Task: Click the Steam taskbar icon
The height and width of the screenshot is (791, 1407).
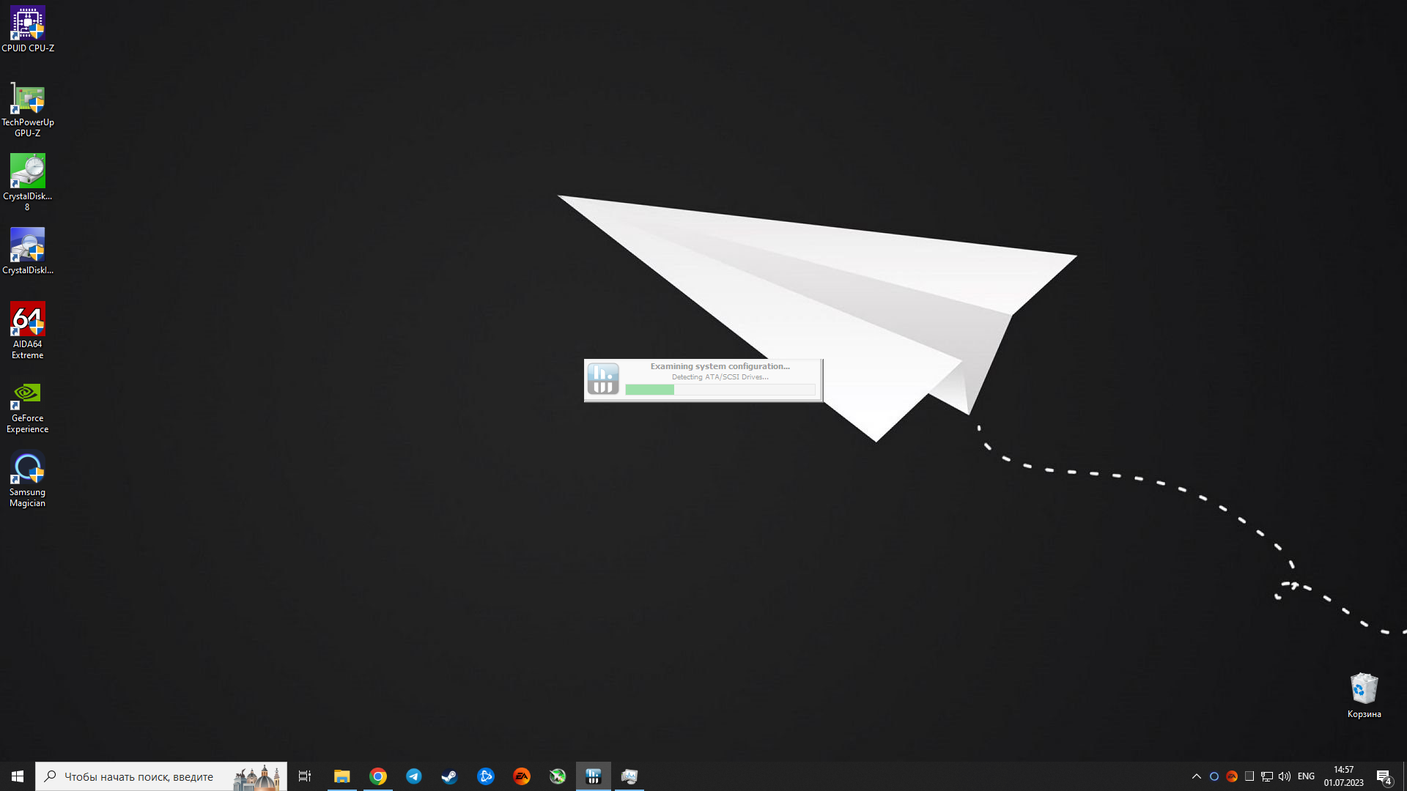Action: pos(449,776)
